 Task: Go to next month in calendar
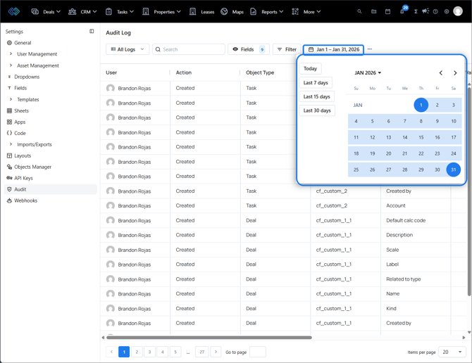pos(455,72)
